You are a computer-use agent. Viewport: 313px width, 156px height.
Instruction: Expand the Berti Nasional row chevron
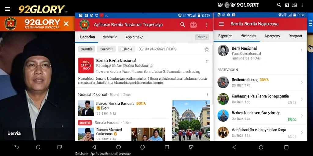[x=301, y=50]
